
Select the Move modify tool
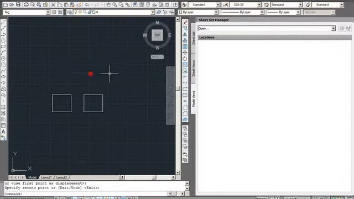[x=185, y=53]
